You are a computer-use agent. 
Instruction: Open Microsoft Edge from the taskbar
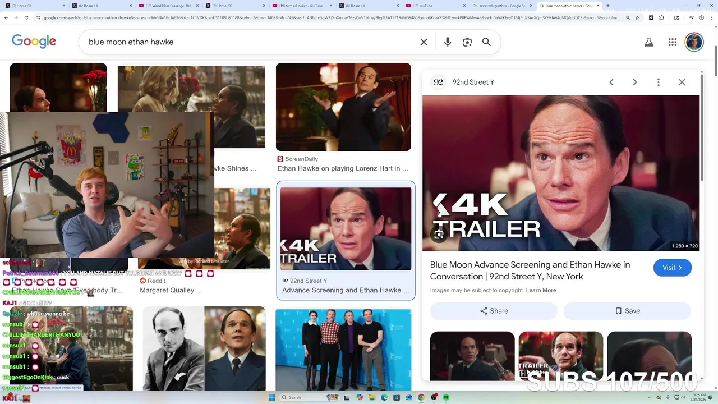[384, 397]
